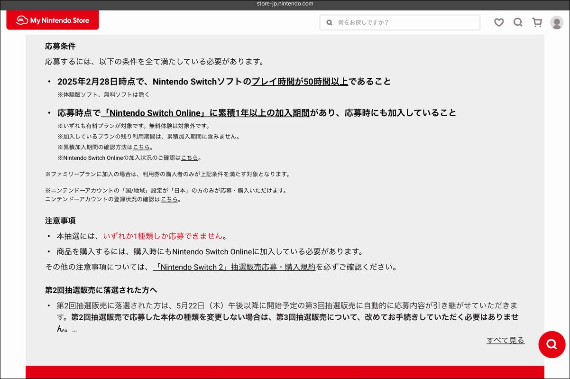Click こちら link for 累積加入期間の確認方法

[x=141, y=147]
